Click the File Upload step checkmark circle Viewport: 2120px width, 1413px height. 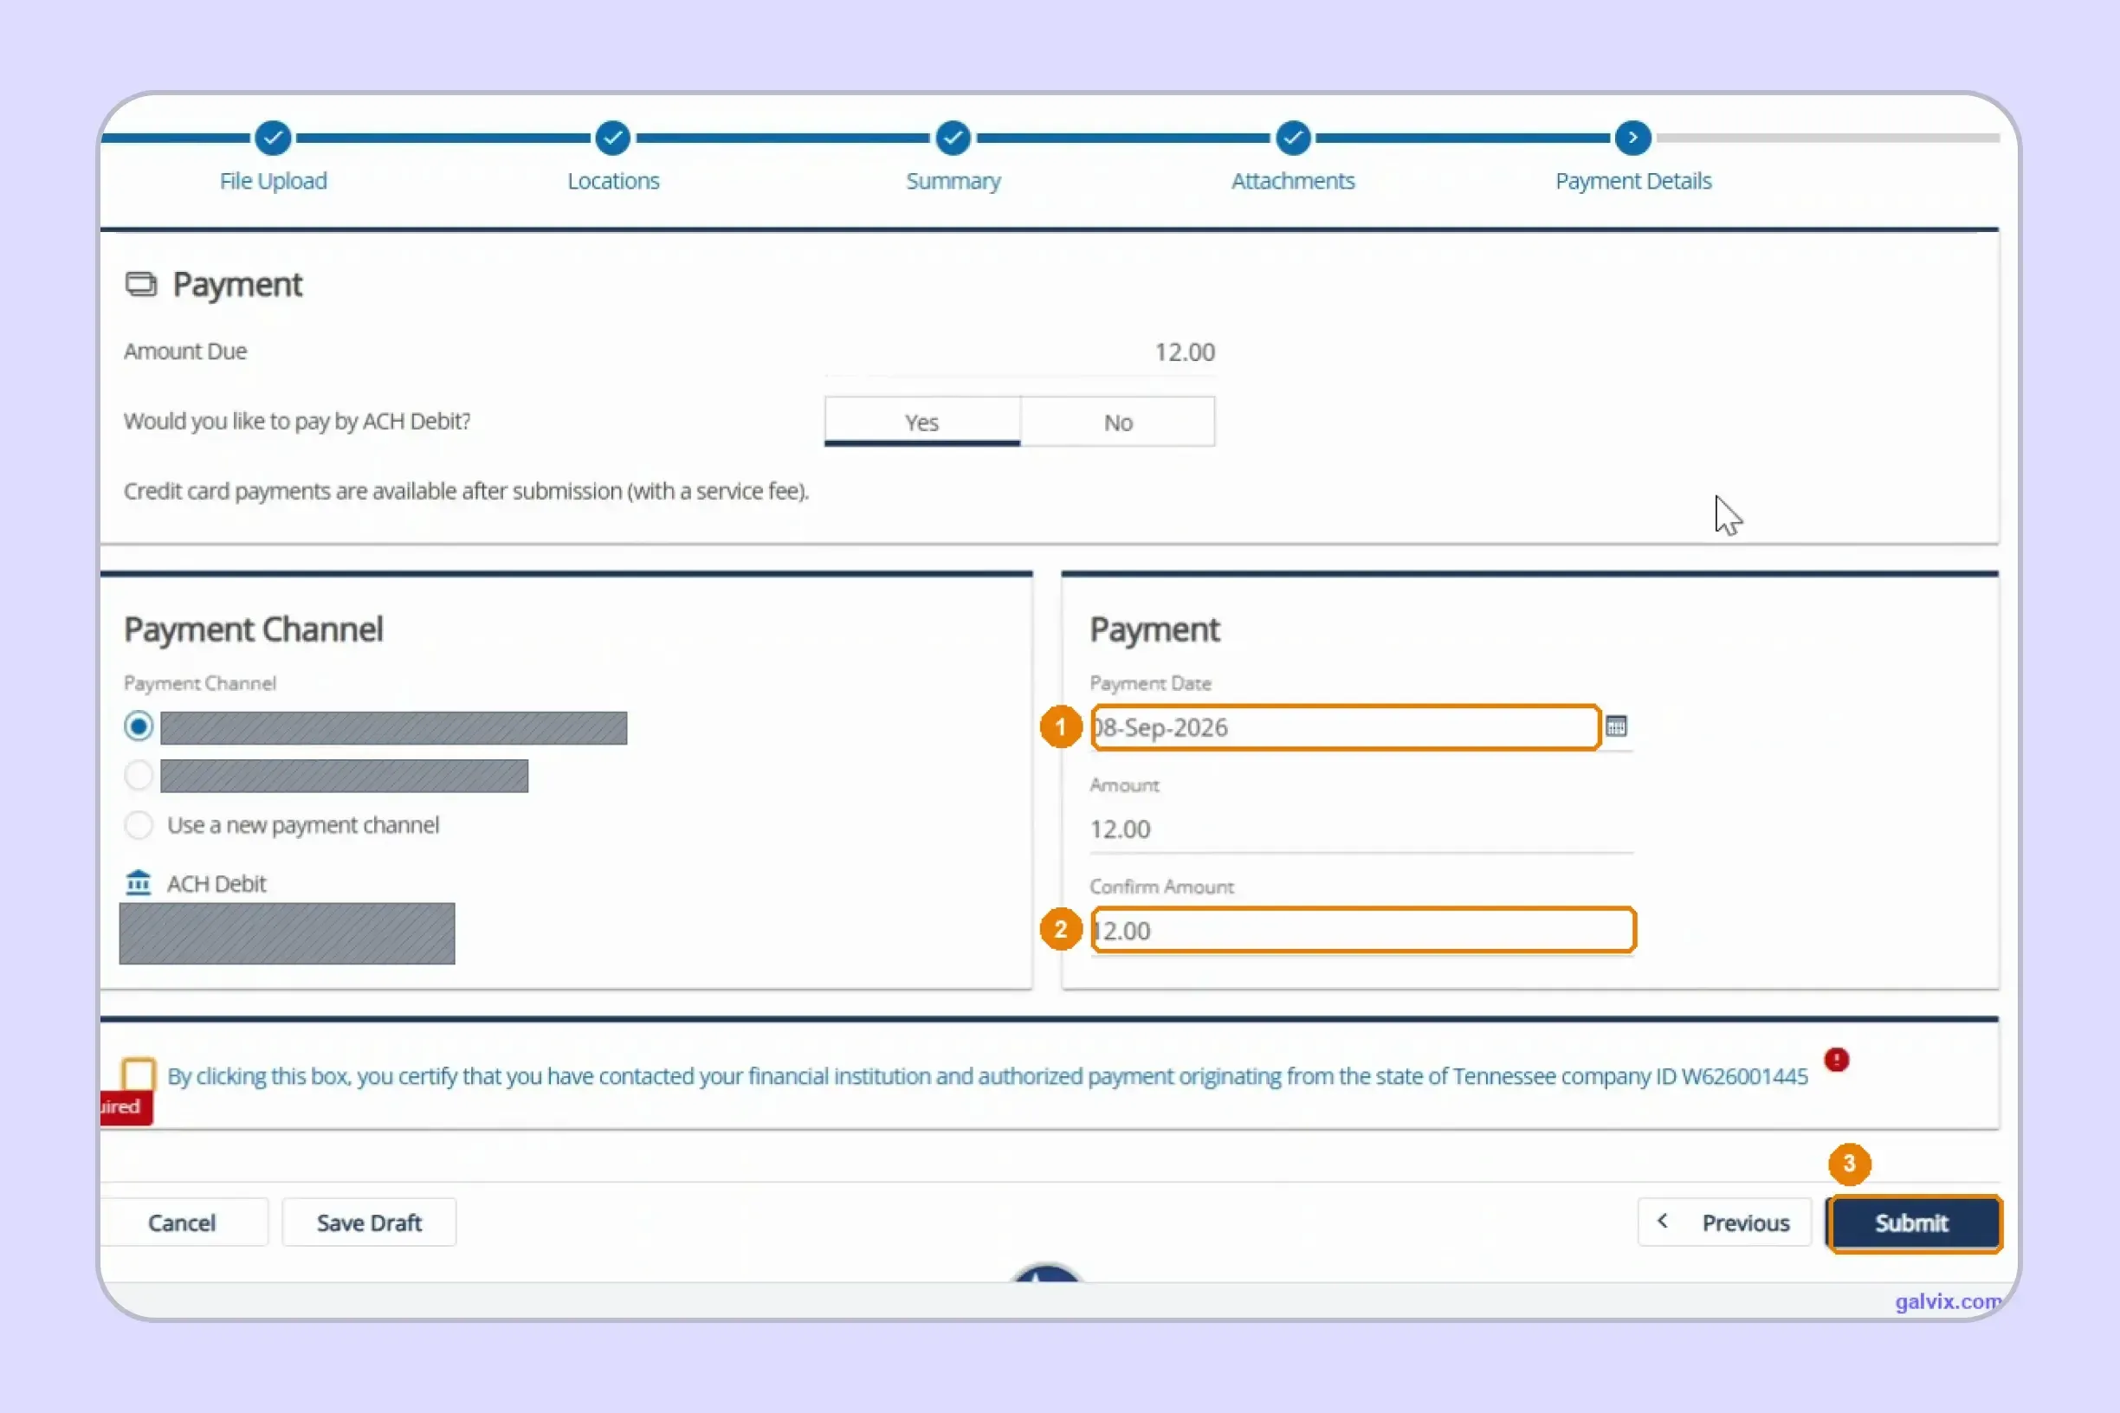[273, 138]
